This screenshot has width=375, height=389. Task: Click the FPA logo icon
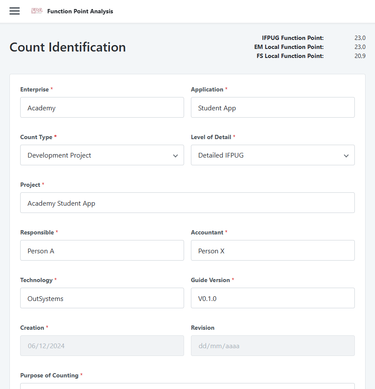coord(36,11)
